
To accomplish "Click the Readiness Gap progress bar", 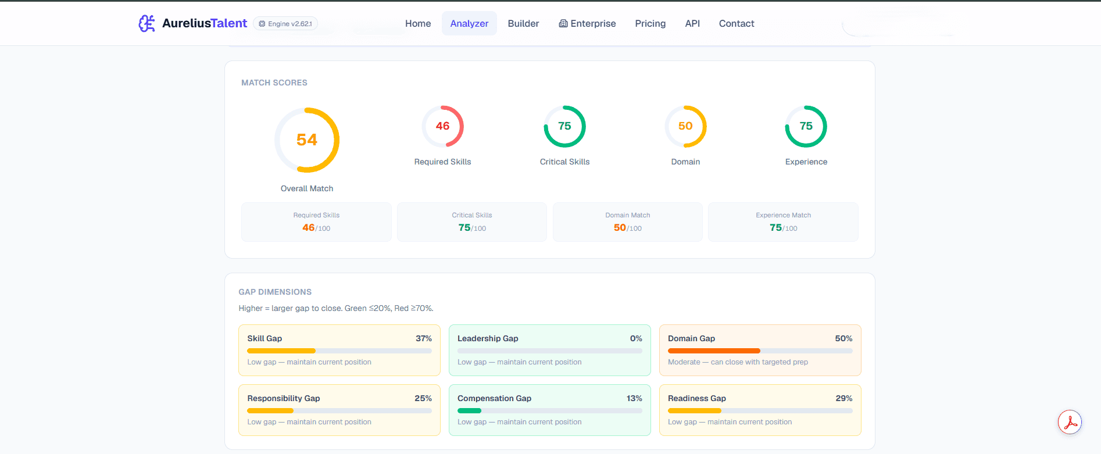I will (760, 411).
